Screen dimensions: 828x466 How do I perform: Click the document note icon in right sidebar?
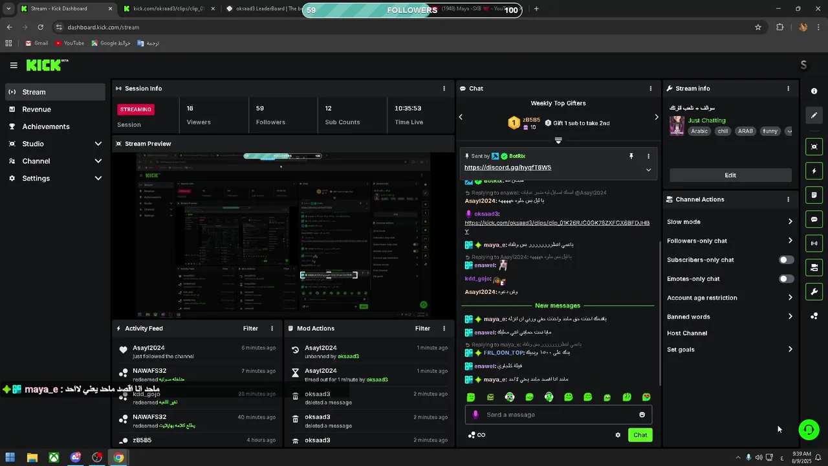coord(814,195)
